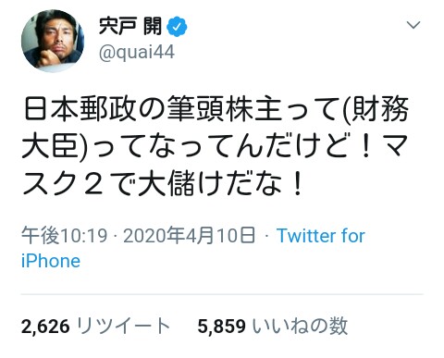Viewport: 444px width, 358px height.
Task: Click the tweet text 日本郵政の筆頭株主
Action: (x=152, y=109)
